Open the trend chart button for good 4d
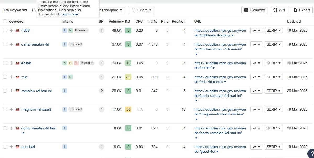The width and height of the screenshot is (314, 158). pyautogui.click(x=256, y=147)
